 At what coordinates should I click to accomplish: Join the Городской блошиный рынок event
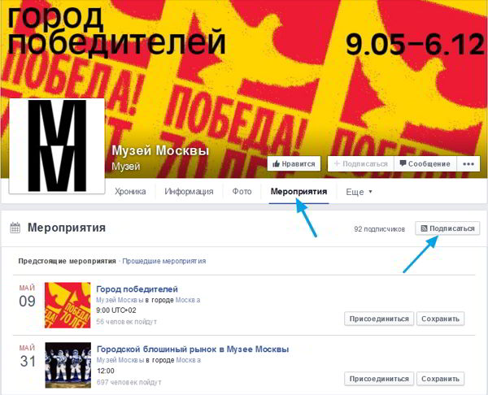click(379, 379)
